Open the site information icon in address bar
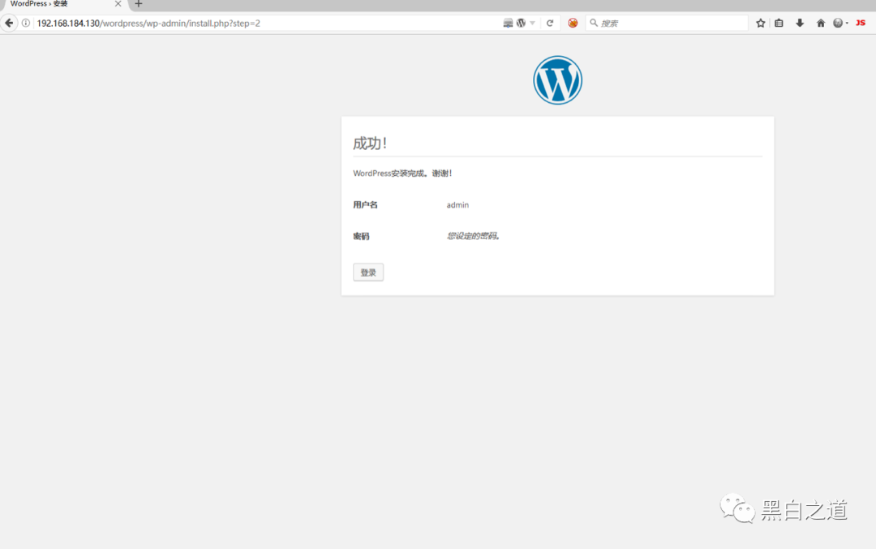The image size is (876, 549). click(26, 23)
